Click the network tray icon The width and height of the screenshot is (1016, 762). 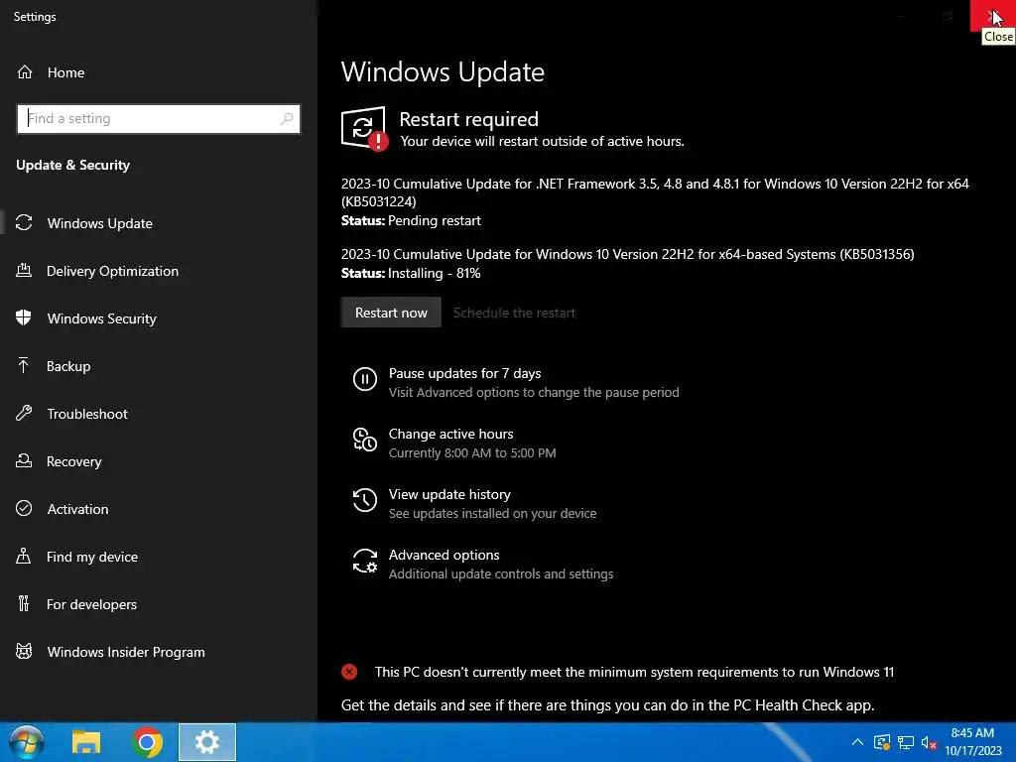point(906,742)
